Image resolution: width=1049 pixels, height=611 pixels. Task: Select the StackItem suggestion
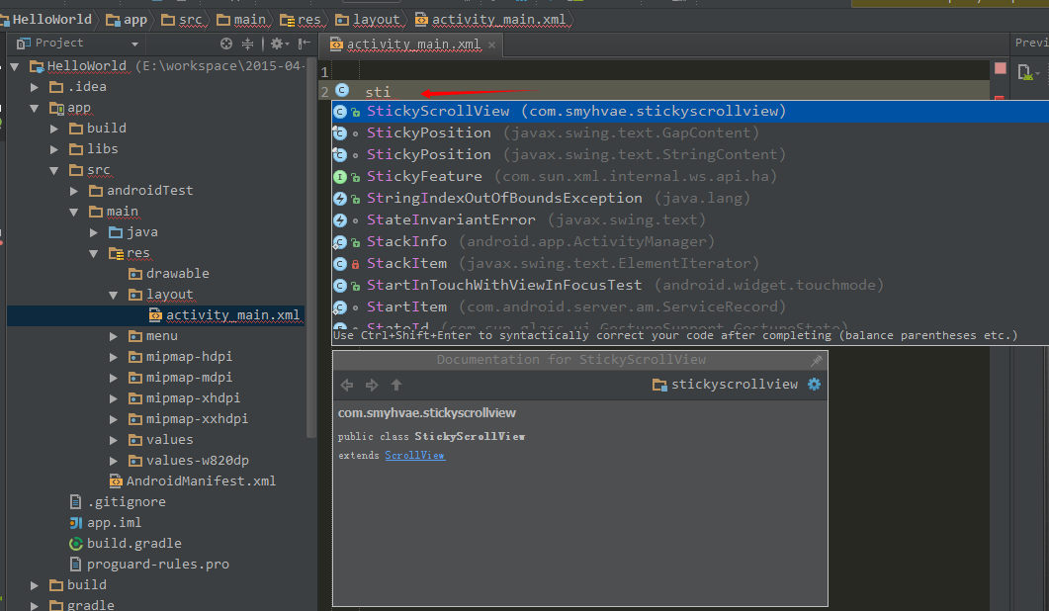point(690,263)
